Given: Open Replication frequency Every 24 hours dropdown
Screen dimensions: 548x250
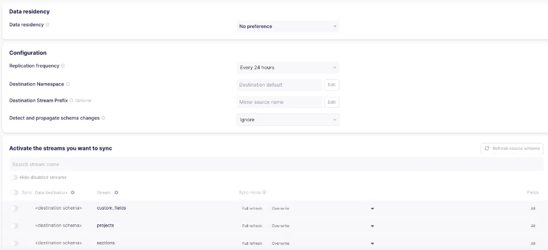Looking at the screenshot, I should tap(287, 68).
